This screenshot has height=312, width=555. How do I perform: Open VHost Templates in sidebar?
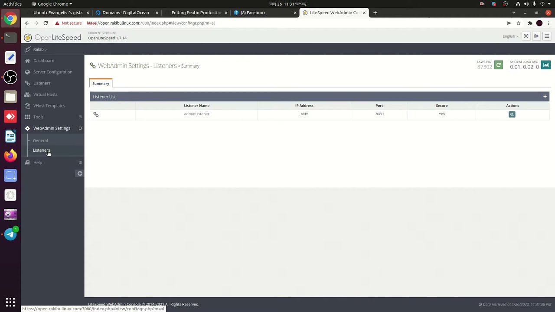coord(49,106)
